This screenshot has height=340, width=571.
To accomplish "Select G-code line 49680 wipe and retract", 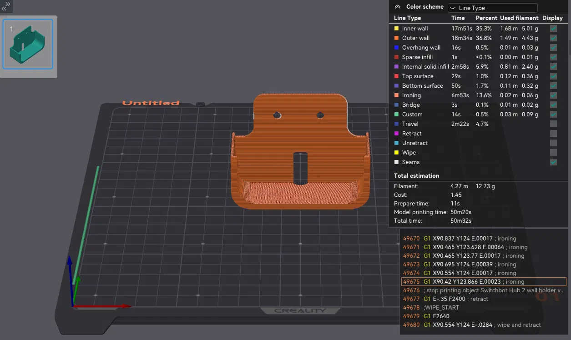I will pyautogui.click(x=484, y=325).
